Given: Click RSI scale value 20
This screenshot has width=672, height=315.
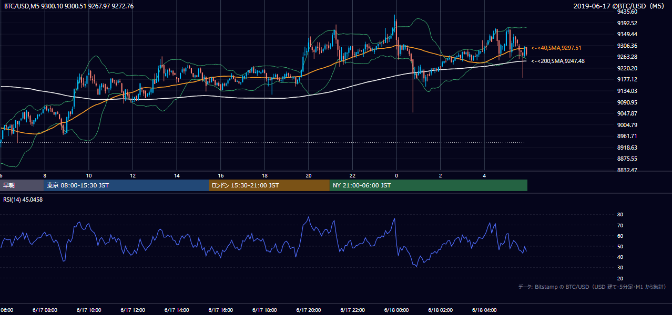Looking at the screenshot, I should [620, 278].
